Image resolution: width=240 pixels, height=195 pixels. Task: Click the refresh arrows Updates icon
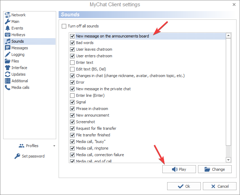click(x=8, y=74)
